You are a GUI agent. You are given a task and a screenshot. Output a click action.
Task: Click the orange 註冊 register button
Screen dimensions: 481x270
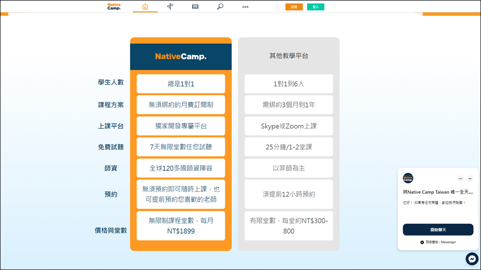pos(294,7)
